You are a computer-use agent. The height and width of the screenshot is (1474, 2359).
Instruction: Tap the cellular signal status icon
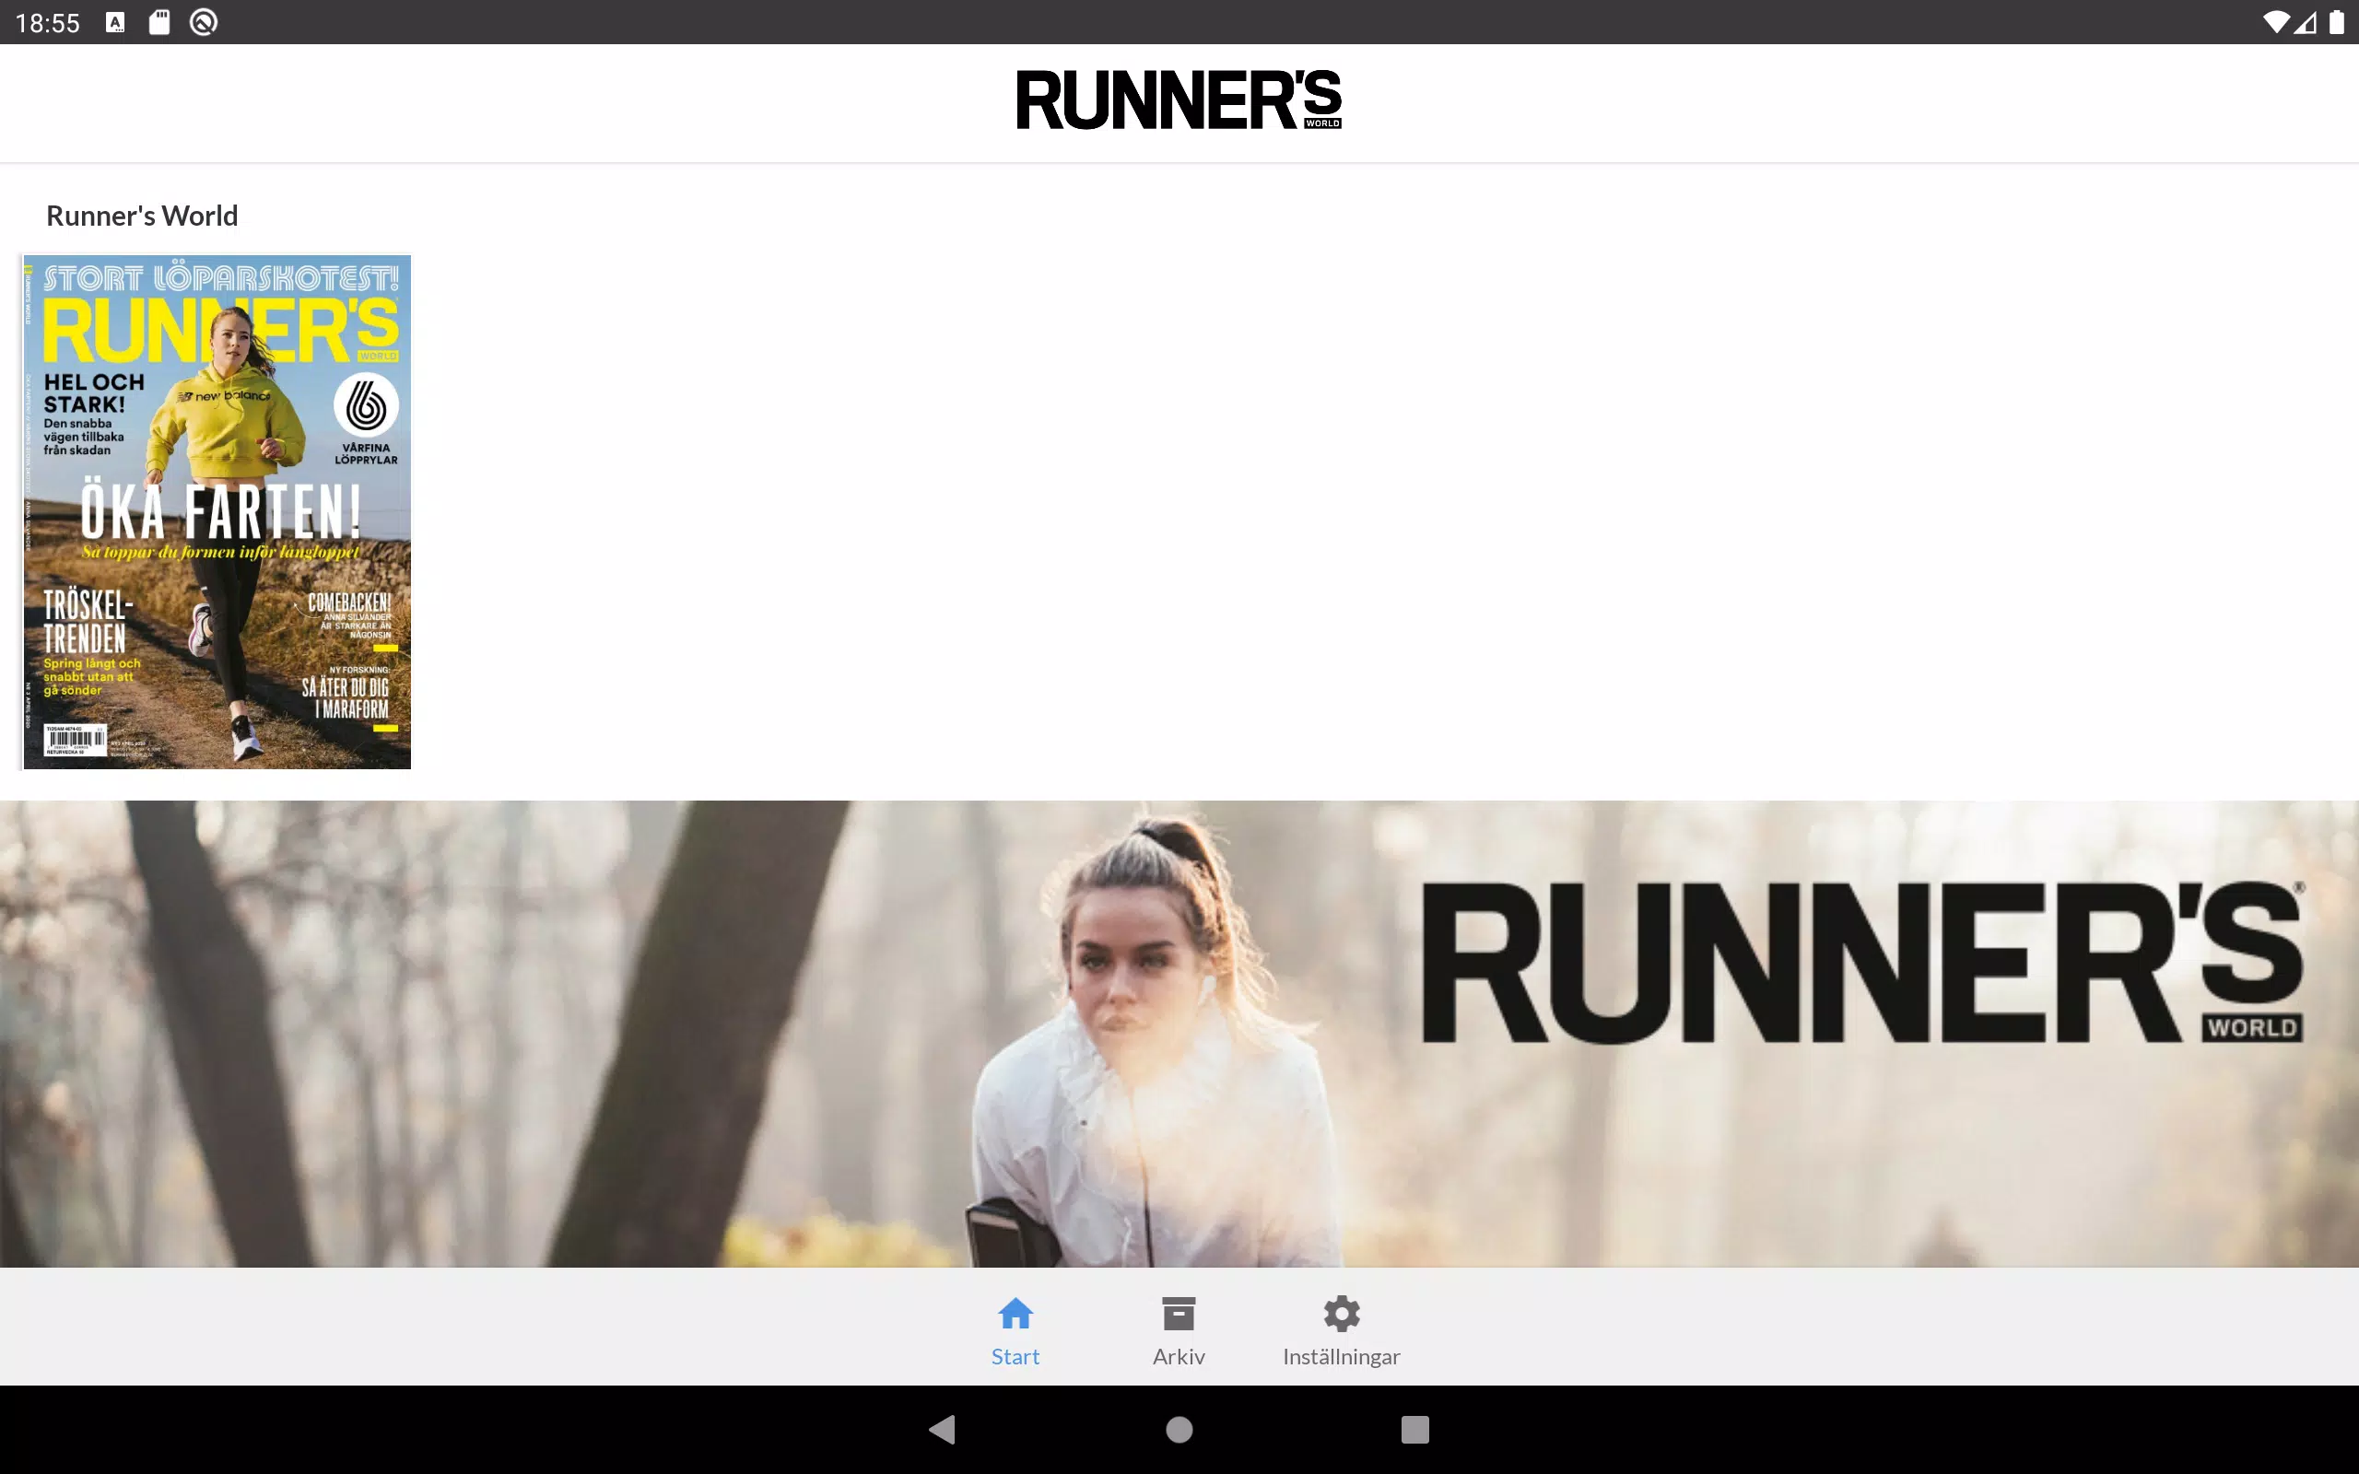click(x=2306, y=22)
